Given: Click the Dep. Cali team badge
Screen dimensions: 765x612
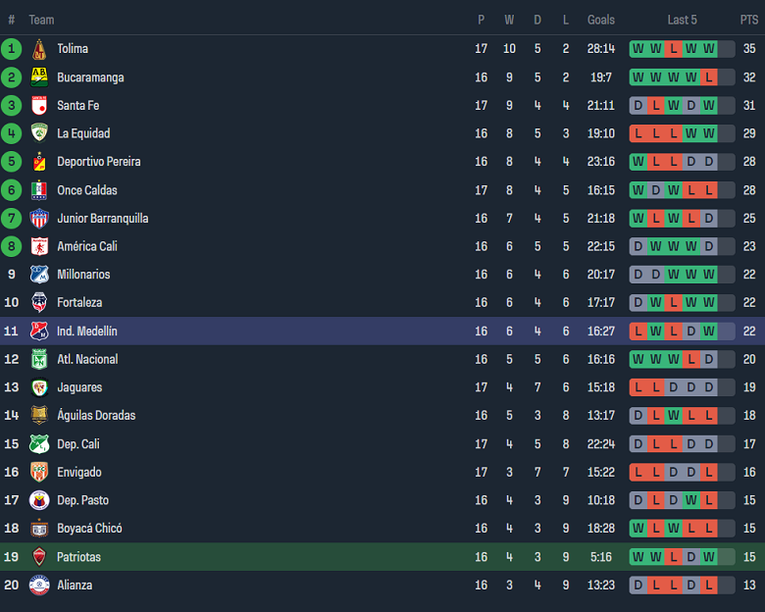Looking at the screenshot, I should [x=39, y=444].
